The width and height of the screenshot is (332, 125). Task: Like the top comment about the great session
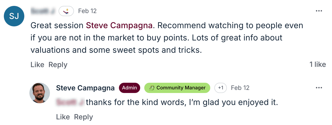(37, 65)
